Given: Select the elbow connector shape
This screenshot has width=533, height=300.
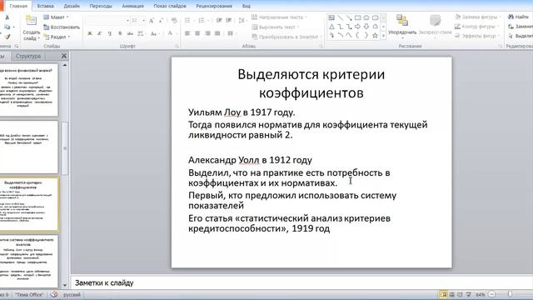Looking at the screenshot, I should pyautogui.click(x=341, y=27).
